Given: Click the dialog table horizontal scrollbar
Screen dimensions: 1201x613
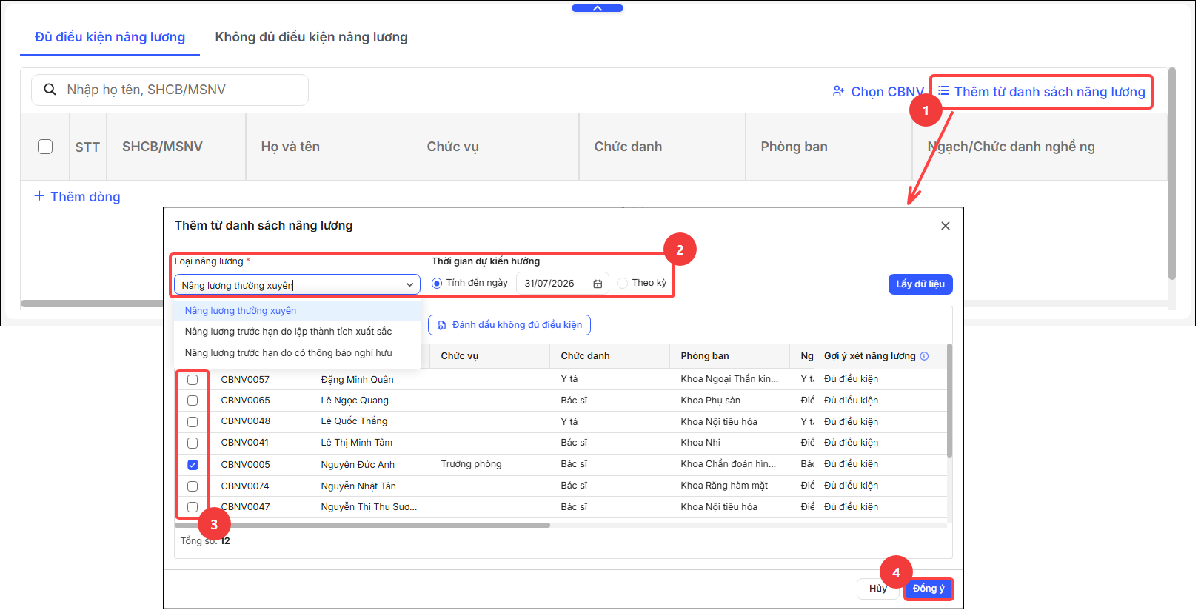Looking at the screenshot, I should [363, 526].
